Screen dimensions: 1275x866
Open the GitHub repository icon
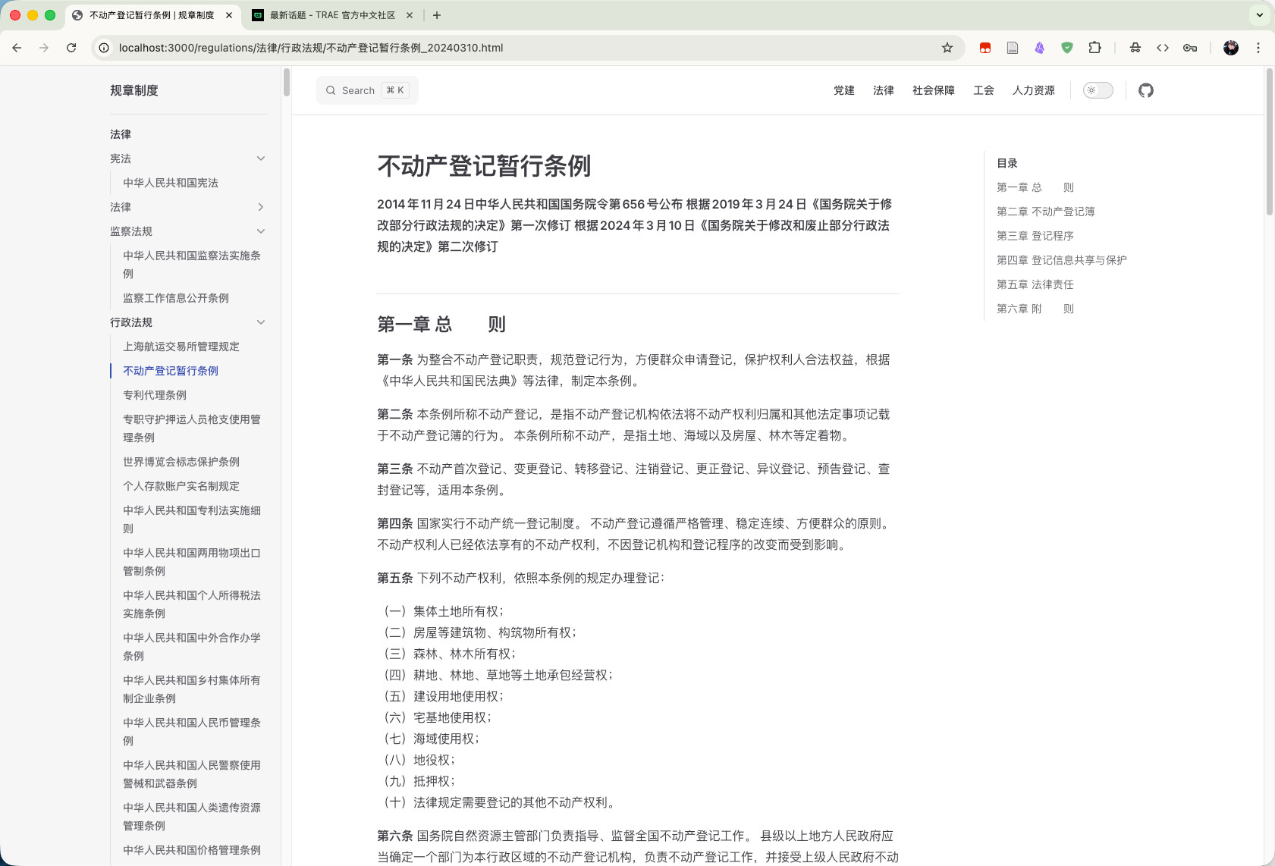pos(1145,90)
